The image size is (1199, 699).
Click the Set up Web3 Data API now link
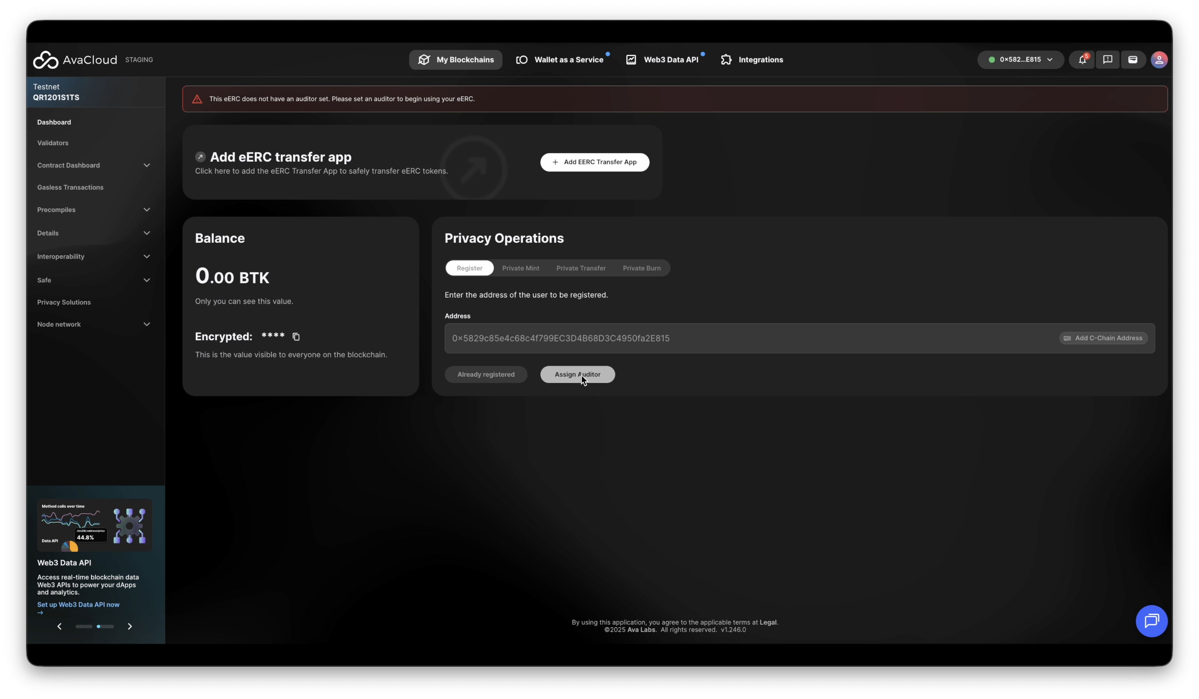pos(78,605)
